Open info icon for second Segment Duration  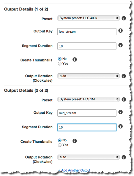point(120,126)
